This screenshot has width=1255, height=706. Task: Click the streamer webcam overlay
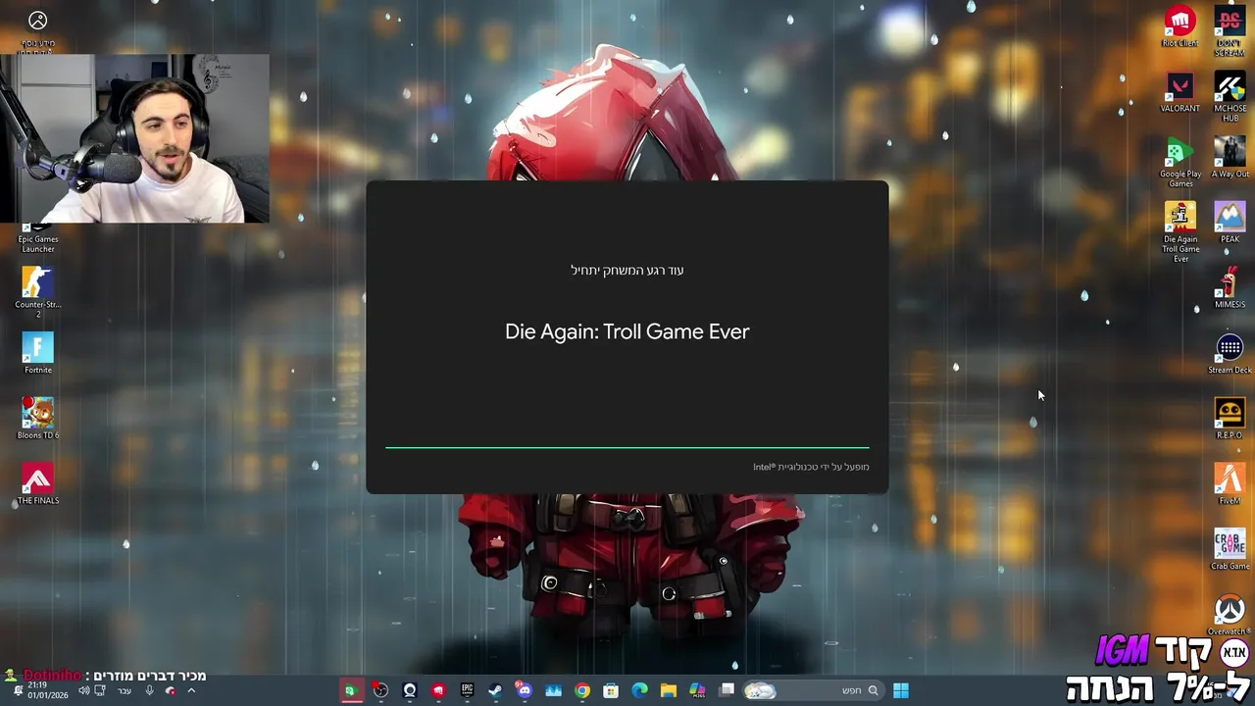pyautogui.click(x=134, y=138)
